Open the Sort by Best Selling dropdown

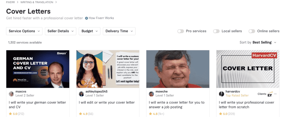[x=258, y=42]
